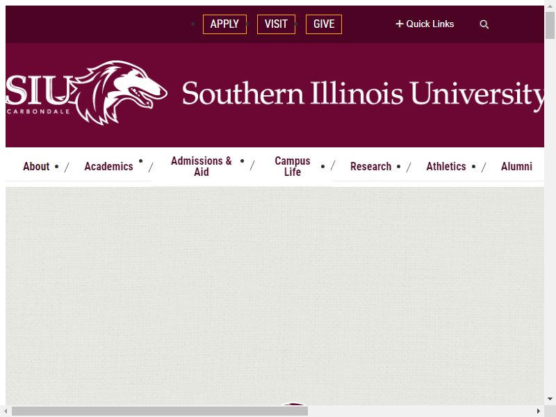Click the vertical scrollbar down arrow

click(550, 399)
